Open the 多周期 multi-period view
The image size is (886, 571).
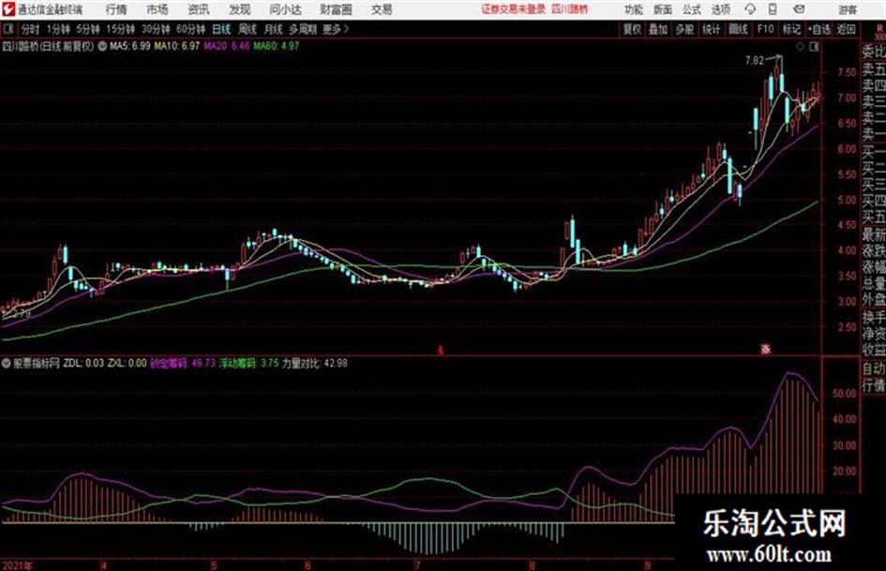tap(303, 29)
